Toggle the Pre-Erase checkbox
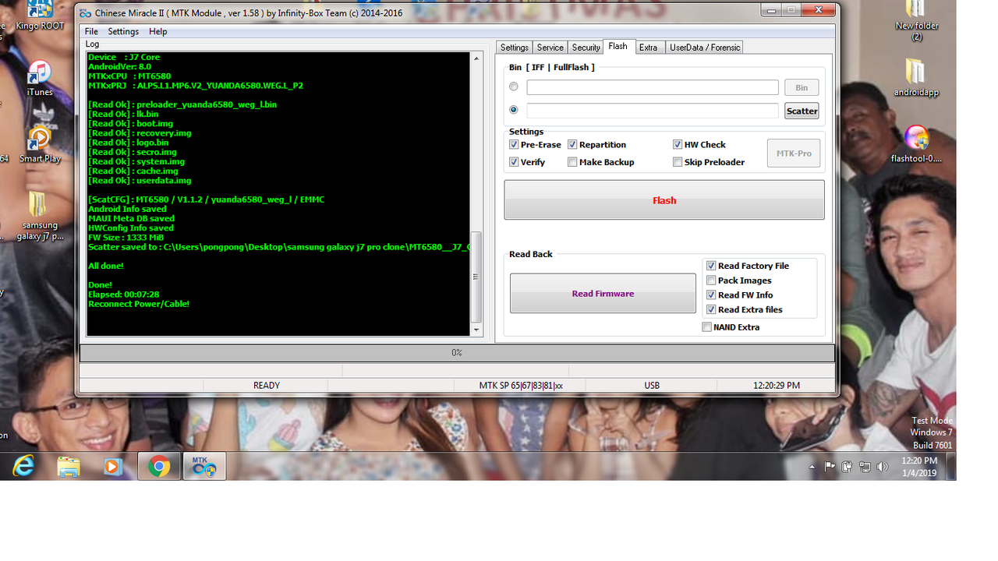Viewport: 998px width, 561px height. point(514,144)
